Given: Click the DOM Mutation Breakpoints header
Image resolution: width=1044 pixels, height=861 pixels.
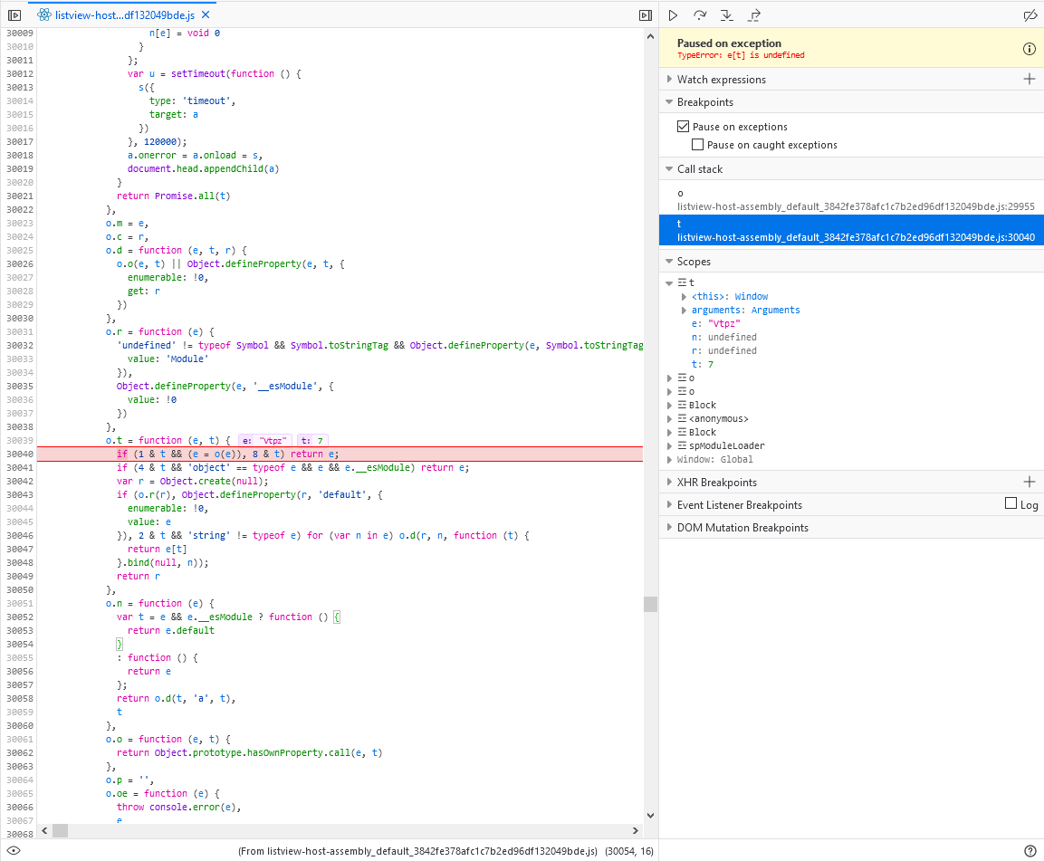Looking at the screenshot, I should (851, 528).
